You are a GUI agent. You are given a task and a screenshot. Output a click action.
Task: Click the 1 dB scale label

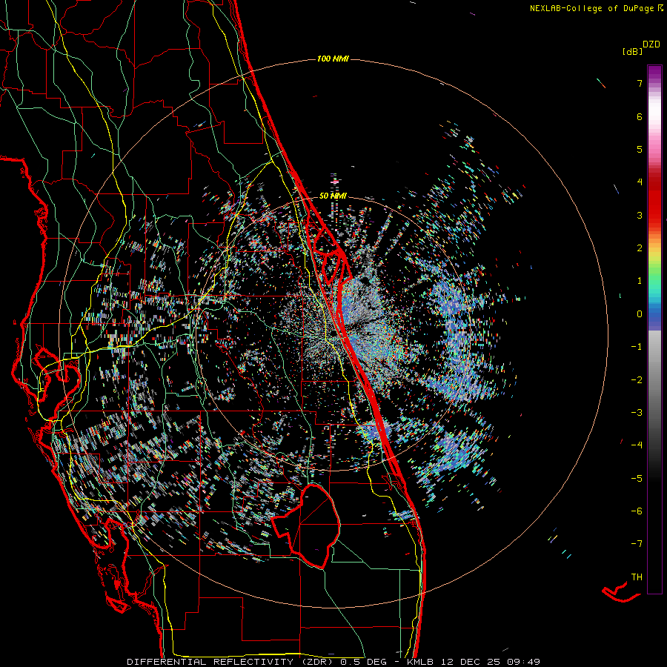[x=640, y=281]
